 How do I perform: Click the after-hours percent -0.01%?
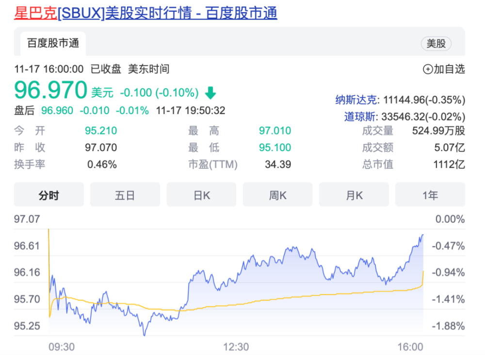pos(132,111)
